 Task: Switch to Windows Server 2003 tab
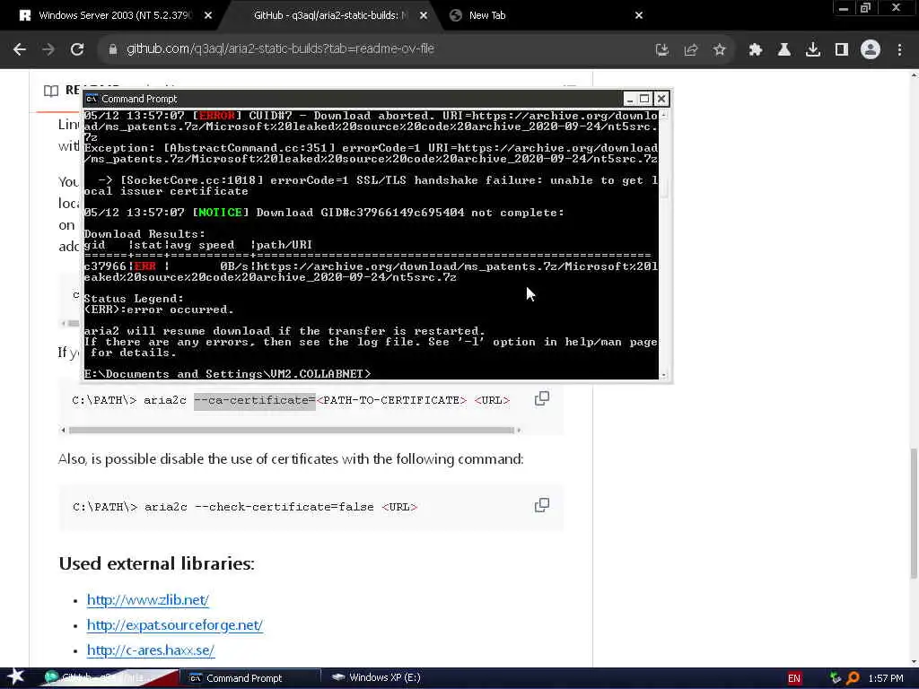115,15
